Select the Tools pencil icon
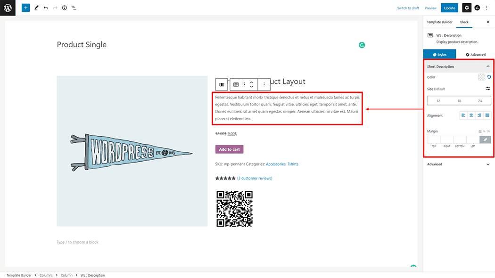 [36, 8]
